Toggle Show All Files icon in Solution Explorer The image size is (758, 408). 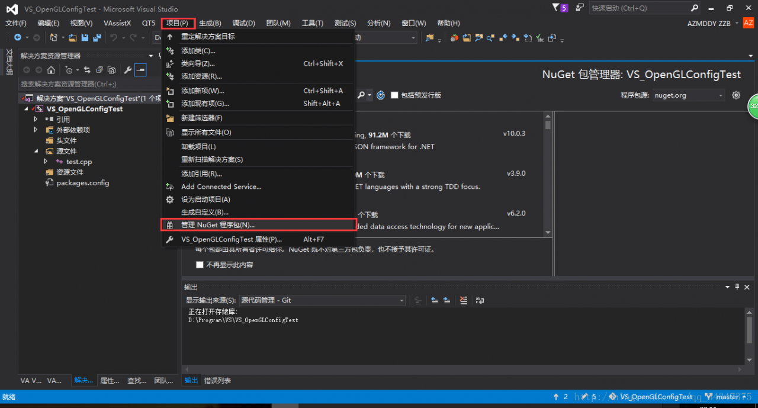[111, 70]
